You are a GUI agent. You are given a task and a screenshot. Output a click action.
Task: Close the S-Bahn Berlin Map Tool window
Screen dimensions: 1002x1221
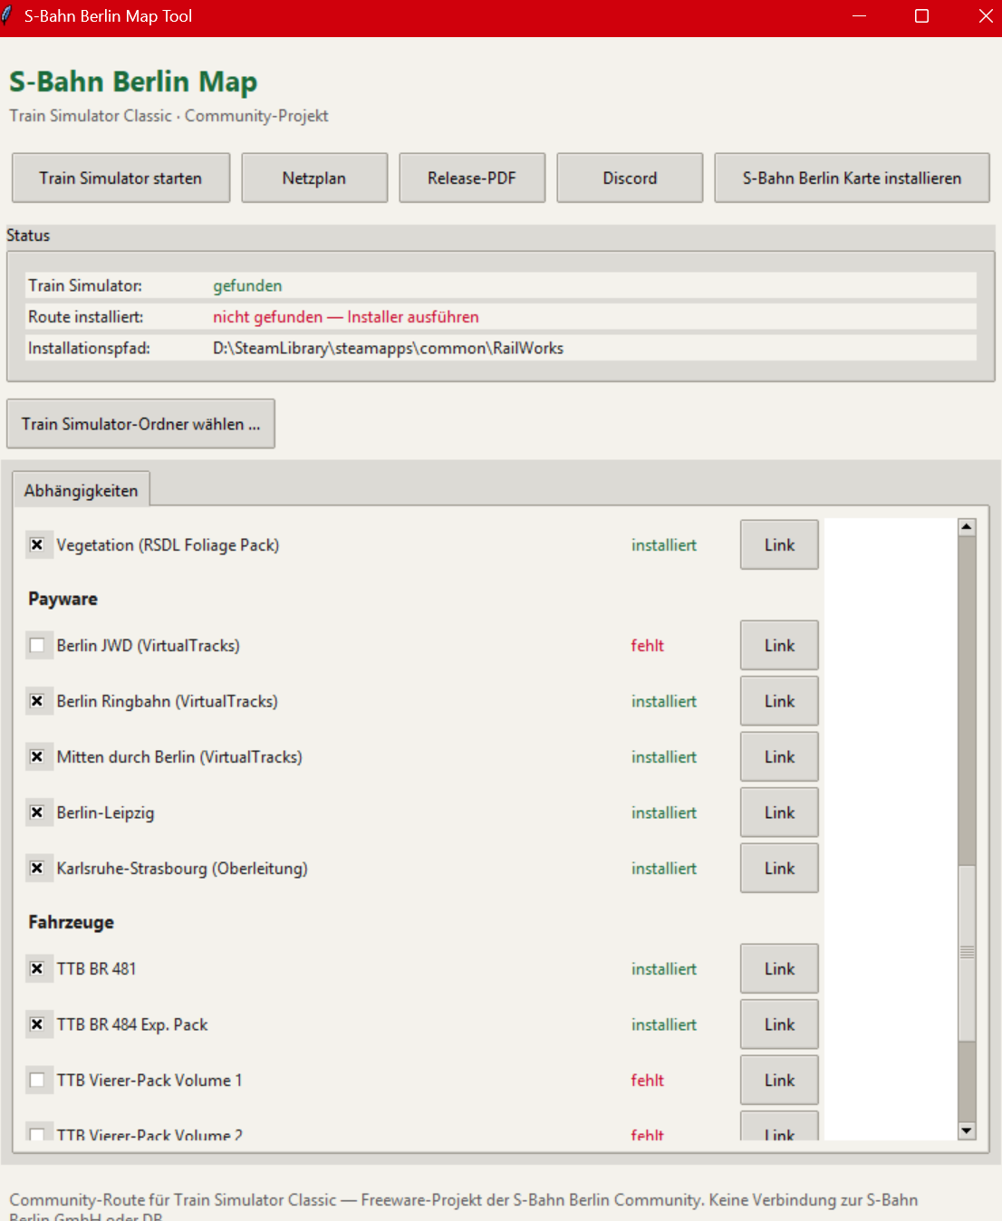[x=986, y=16]
